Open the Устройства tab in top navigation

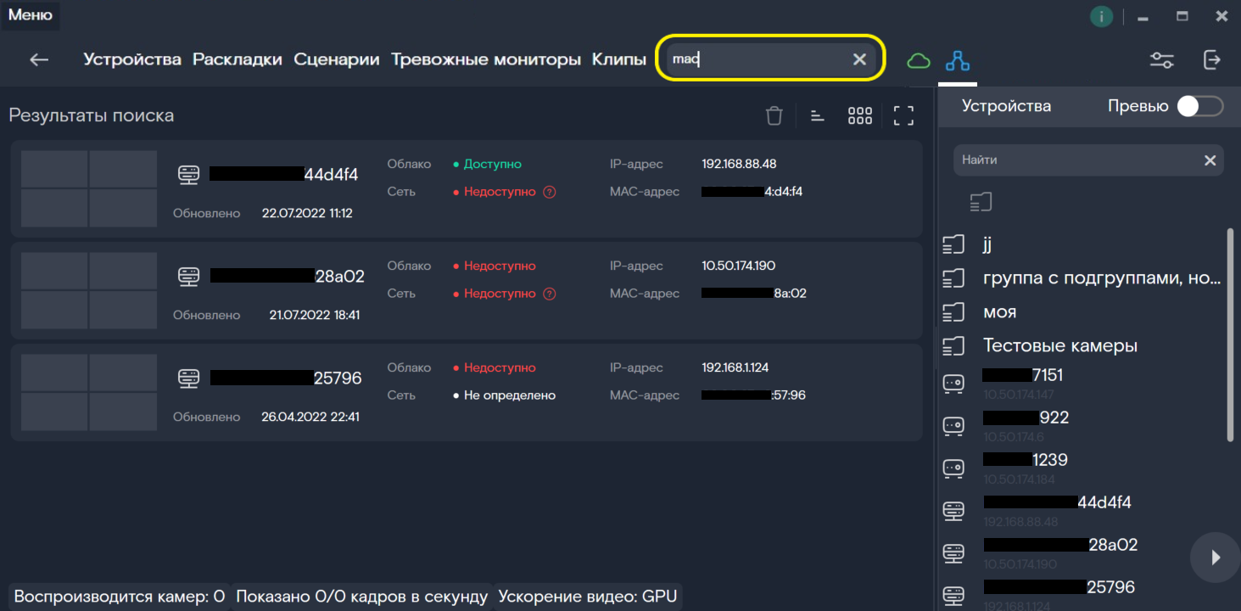[132, 59]
